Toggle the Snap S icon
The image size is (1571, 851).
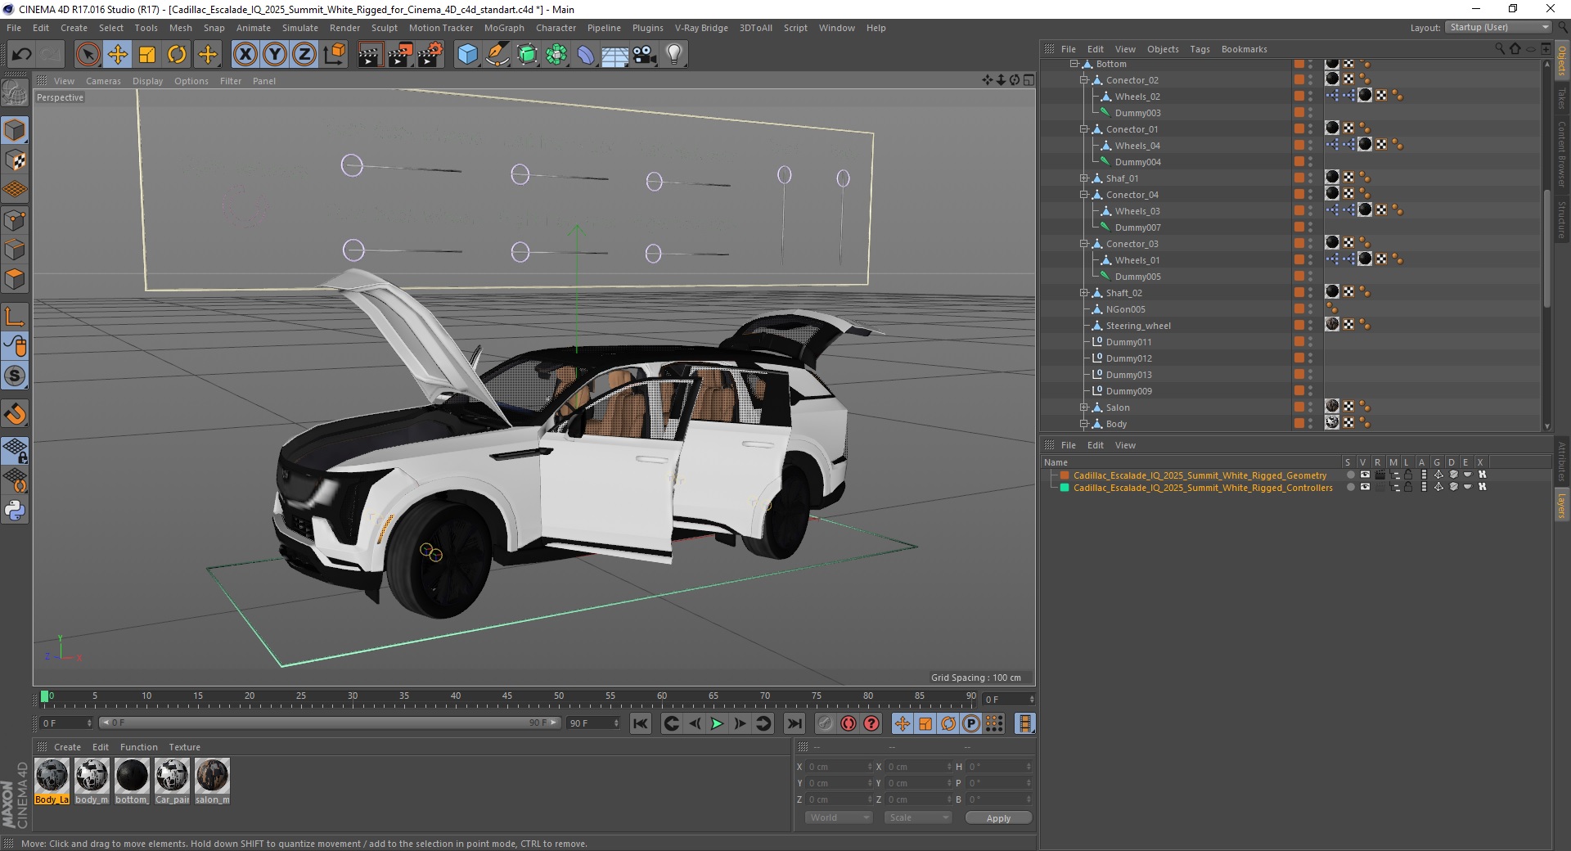(x=15, y=376)
